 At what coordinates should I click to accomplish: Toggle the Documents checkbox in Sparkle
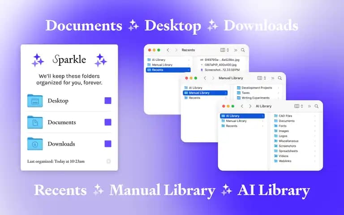click(x=107, y=122)
